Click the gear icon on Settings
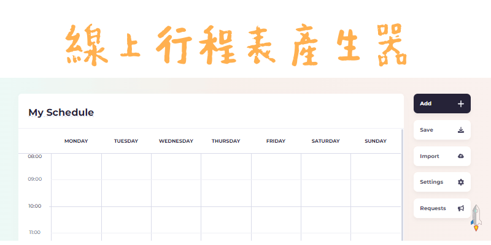The height and width of the screenshot is (245, 491). (461, 182)
